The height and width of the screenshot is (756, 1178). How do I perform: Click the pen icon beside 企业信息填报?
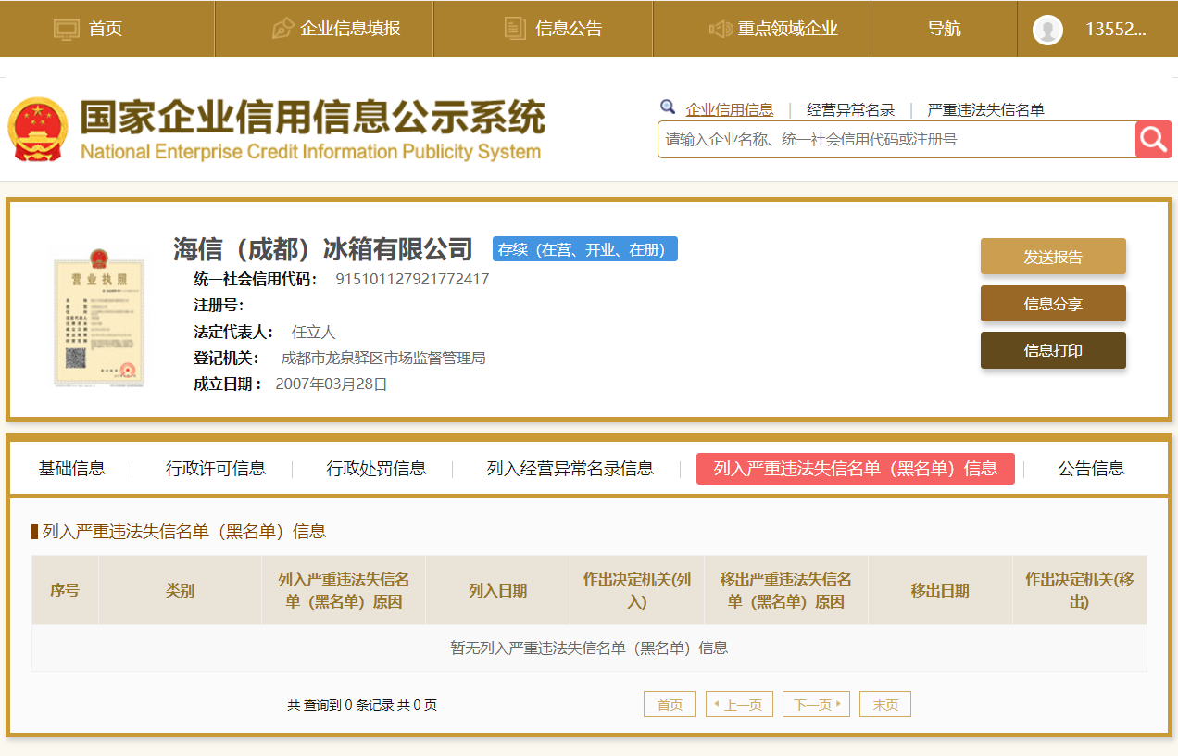point(282,29)
